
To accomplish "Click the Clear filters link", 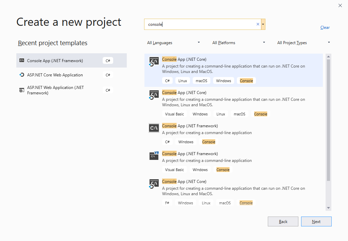I will tap(325, 27).
